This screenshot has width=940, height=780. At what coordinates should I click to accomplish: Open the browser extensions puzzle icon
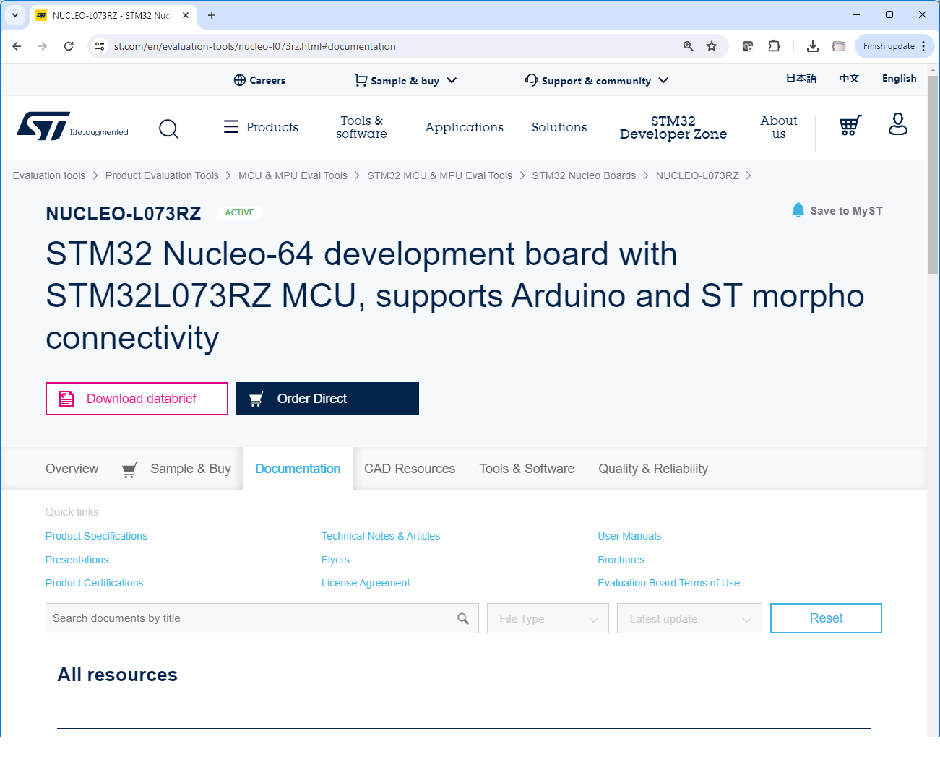[x=774, y=45]
